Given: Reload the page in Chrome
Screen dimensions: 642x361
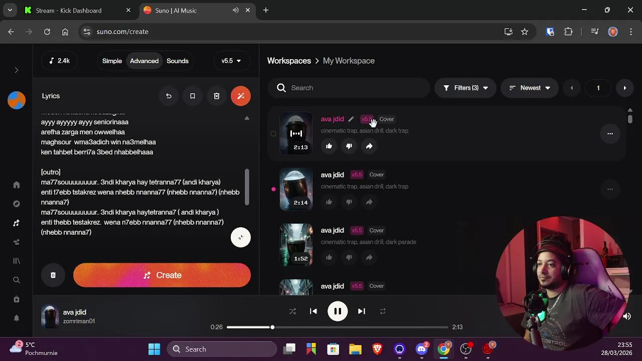Looking at the screenshot, I should coord(47,32).
